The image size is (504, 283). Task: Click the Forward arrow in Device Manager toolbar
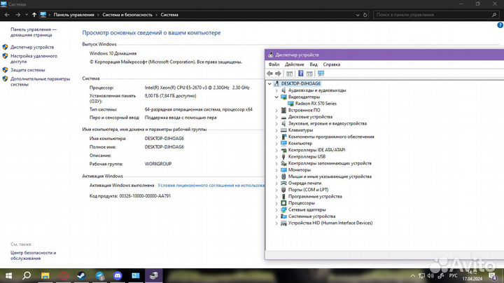tap(278, 74)
